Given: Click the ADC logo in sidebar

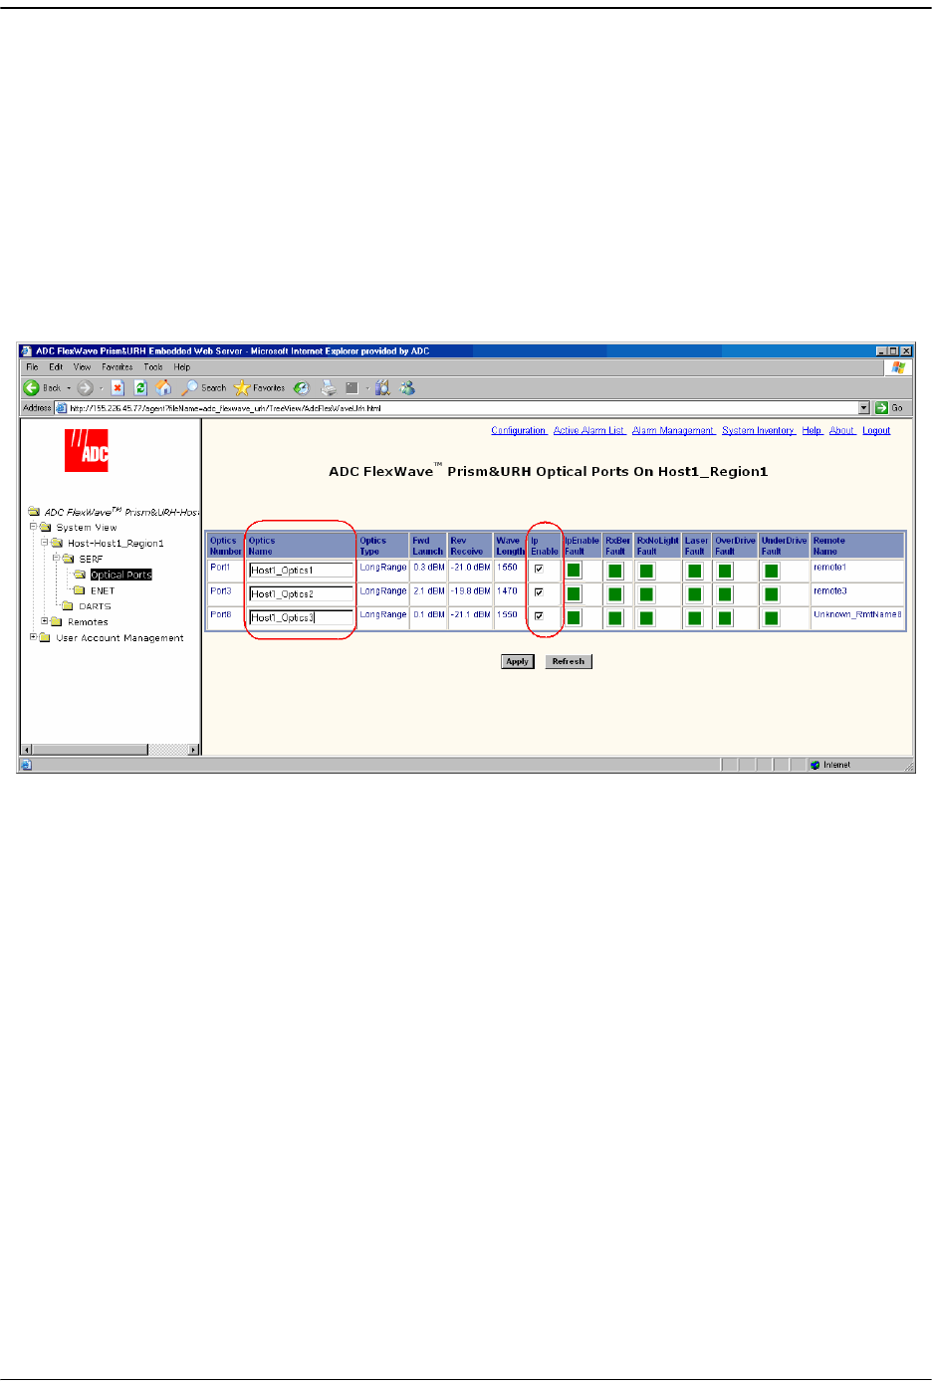Looking at the screenshot, I should 87,451.
